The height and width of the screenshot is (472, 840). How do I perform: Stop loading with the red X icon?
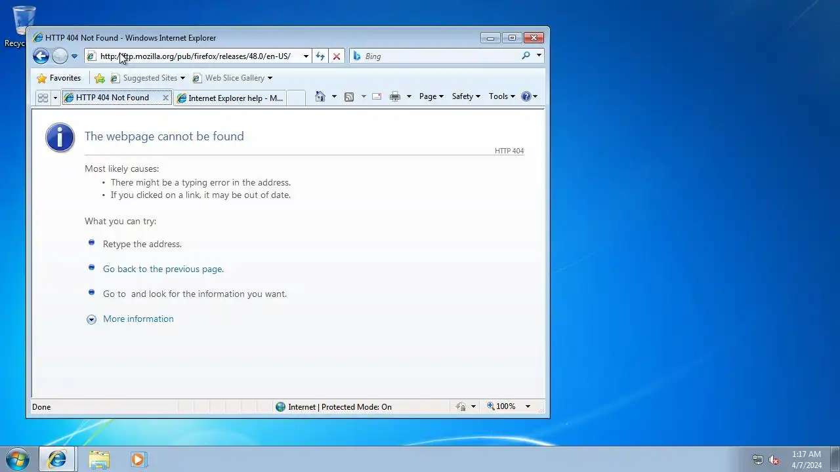pos(337,56)
